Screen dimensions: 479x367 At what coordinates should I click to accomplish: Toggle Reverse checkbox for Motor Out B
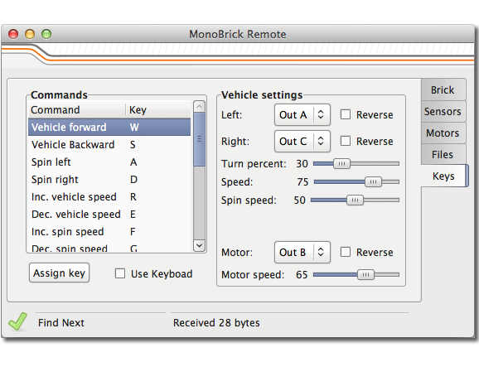[346, 252]
